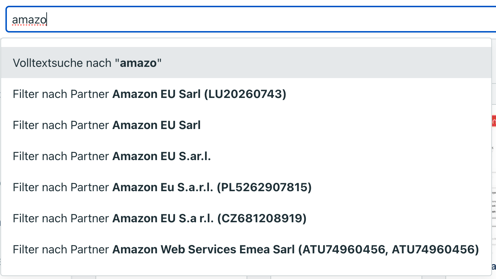Apply filter for Amazon EU S.a r.l. (CZ681208919)

[159, 218]
